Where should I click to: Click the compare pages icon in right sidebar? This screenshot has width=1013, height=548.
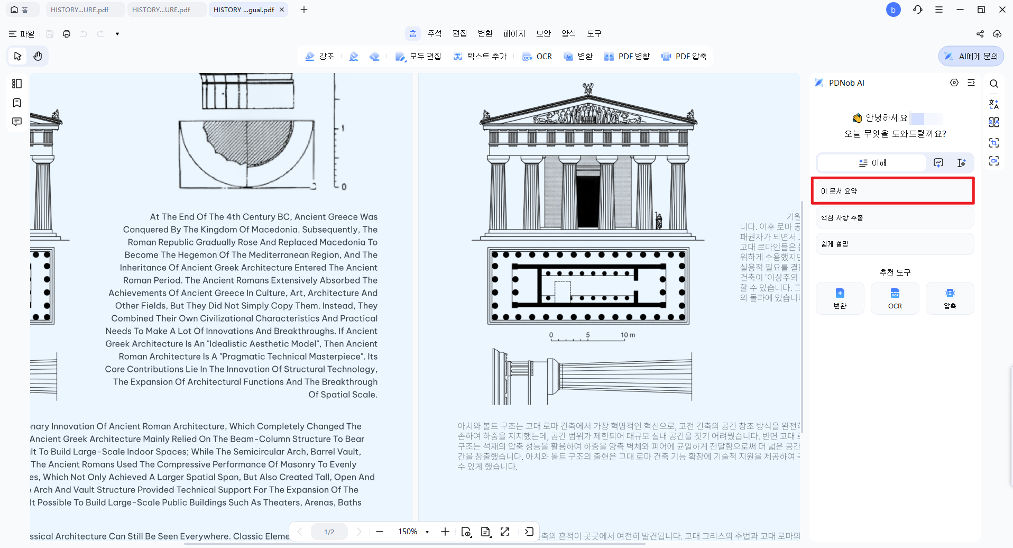(994, 122)
